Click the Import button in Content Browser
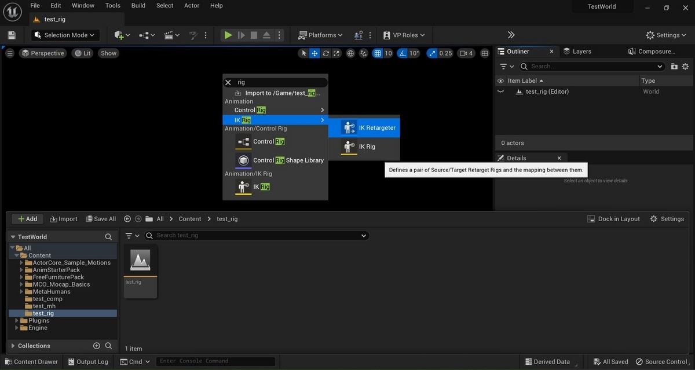Screen dimensions: 695x370 [64, 219]
